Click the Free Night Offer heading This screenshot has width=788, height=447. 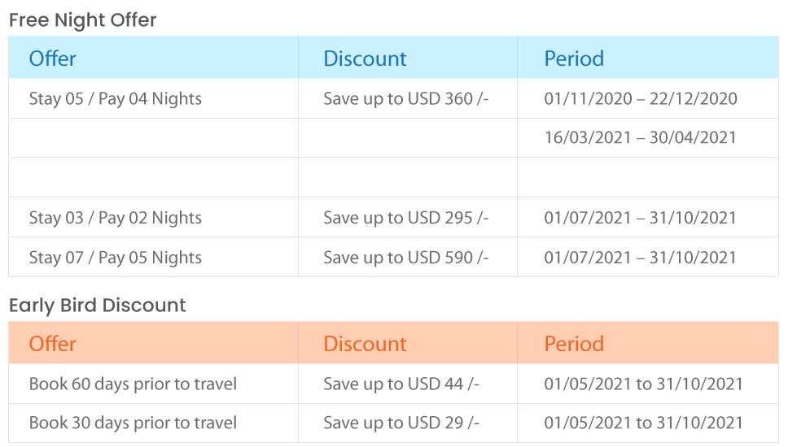tap(82, 20)
